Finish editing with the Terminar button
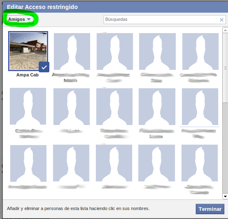228x219 pixels. tap(210, 209)
